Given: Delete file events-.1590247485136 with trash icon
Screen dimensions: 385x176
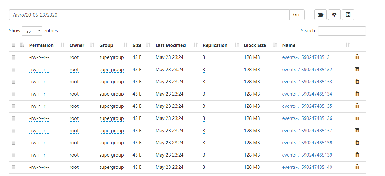Looking at the screenshot, I should [x=357, y=118].
